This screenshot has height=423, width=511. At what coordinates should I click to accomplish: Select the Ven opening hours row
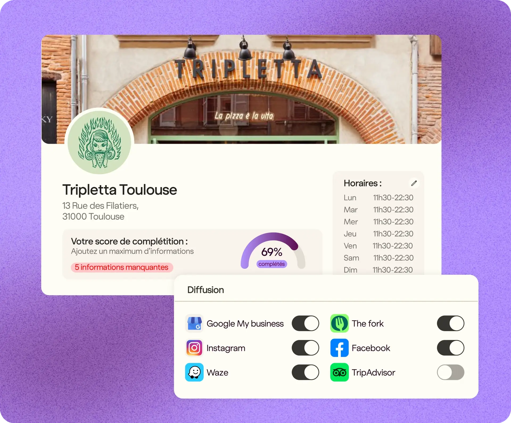point(378,246)
